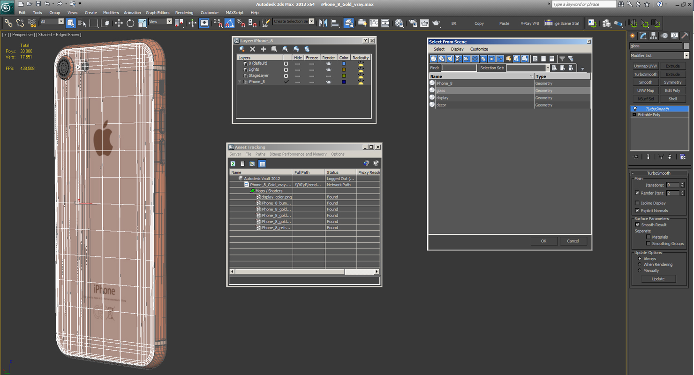Select the Manually update option

point(639,270)
